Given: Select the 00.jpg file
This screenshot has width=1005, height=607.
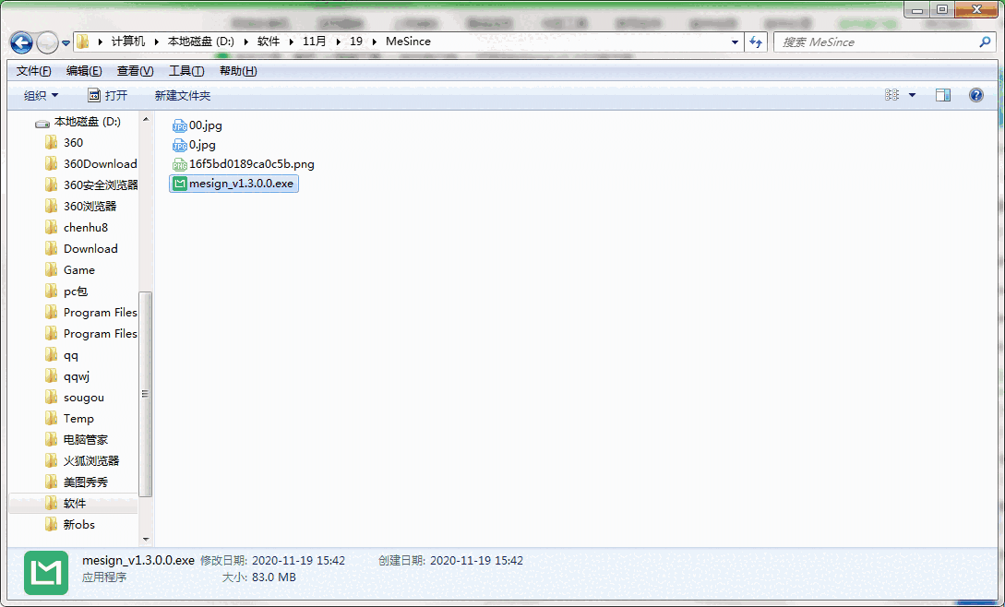Looking at the screenshot, I should [x=197, y=125].
